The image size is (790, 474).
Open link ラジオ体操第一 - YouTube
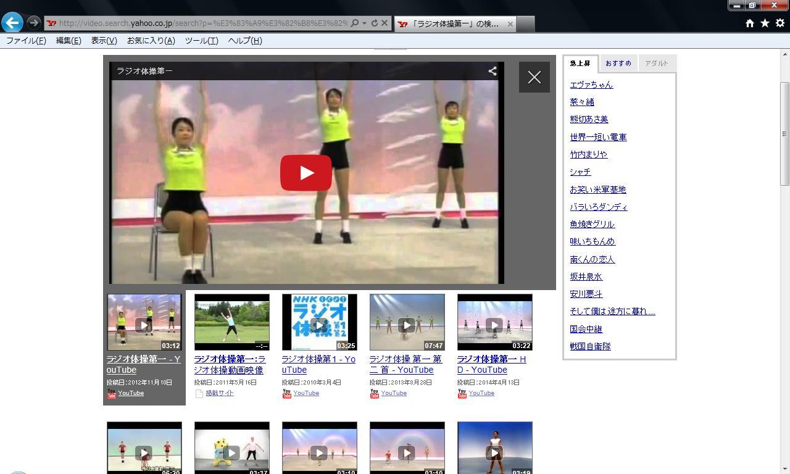tap(143, 365)
